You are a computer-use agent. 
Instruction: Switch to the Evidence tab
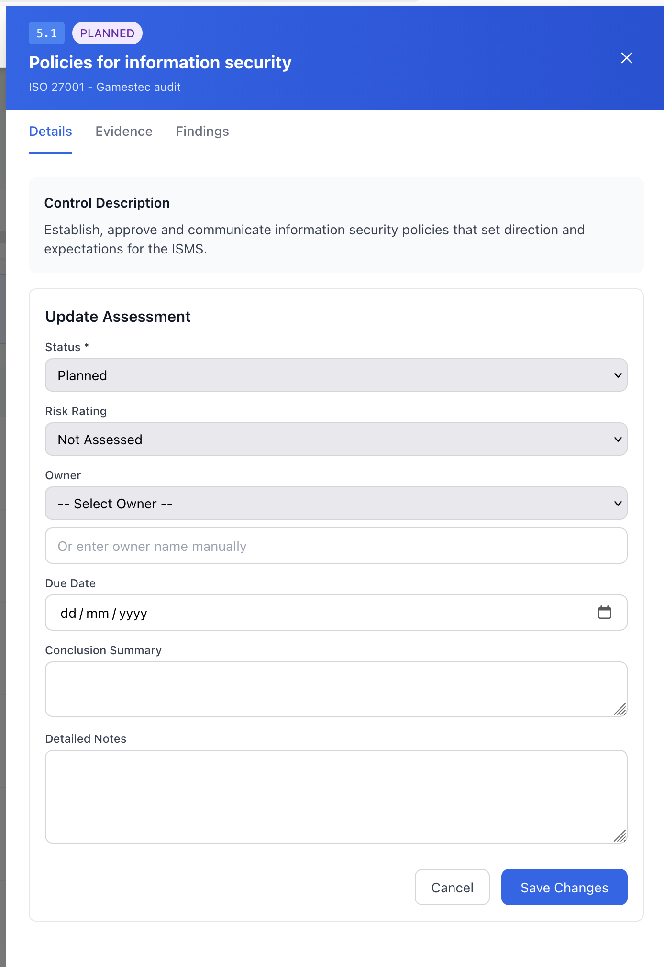pyautogui.click(x=124, y=131)
